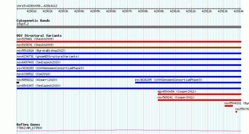Screen dimensions: 249x134
Task: Click the Cytogenetic Bands track title
Action: coord(33,21)
